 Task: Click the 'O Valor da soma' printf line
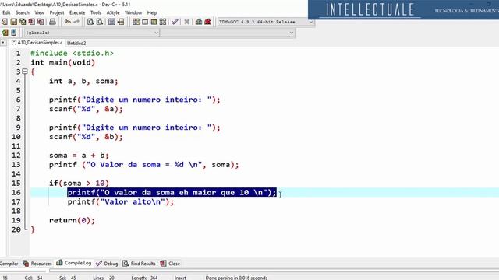143,164
